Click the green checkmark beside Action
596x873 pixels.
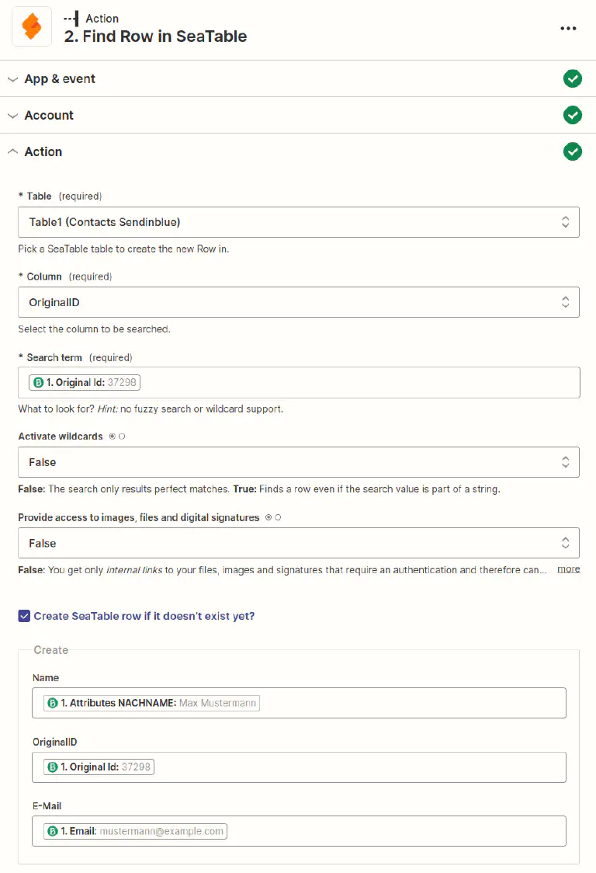coord(572,151)
